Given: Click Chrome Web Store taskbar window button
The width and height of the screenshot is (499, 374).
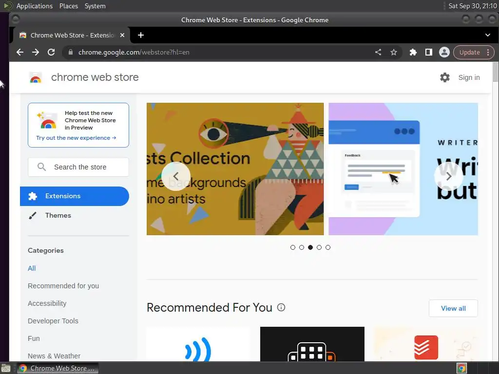Looking at the screenshot, I should pyautogui.click(x=58, y=368).
